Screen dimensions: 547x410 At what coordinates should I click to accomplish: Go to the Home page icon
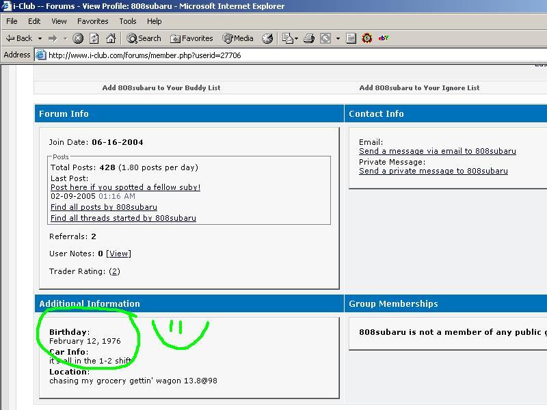(x=111, y=38)
